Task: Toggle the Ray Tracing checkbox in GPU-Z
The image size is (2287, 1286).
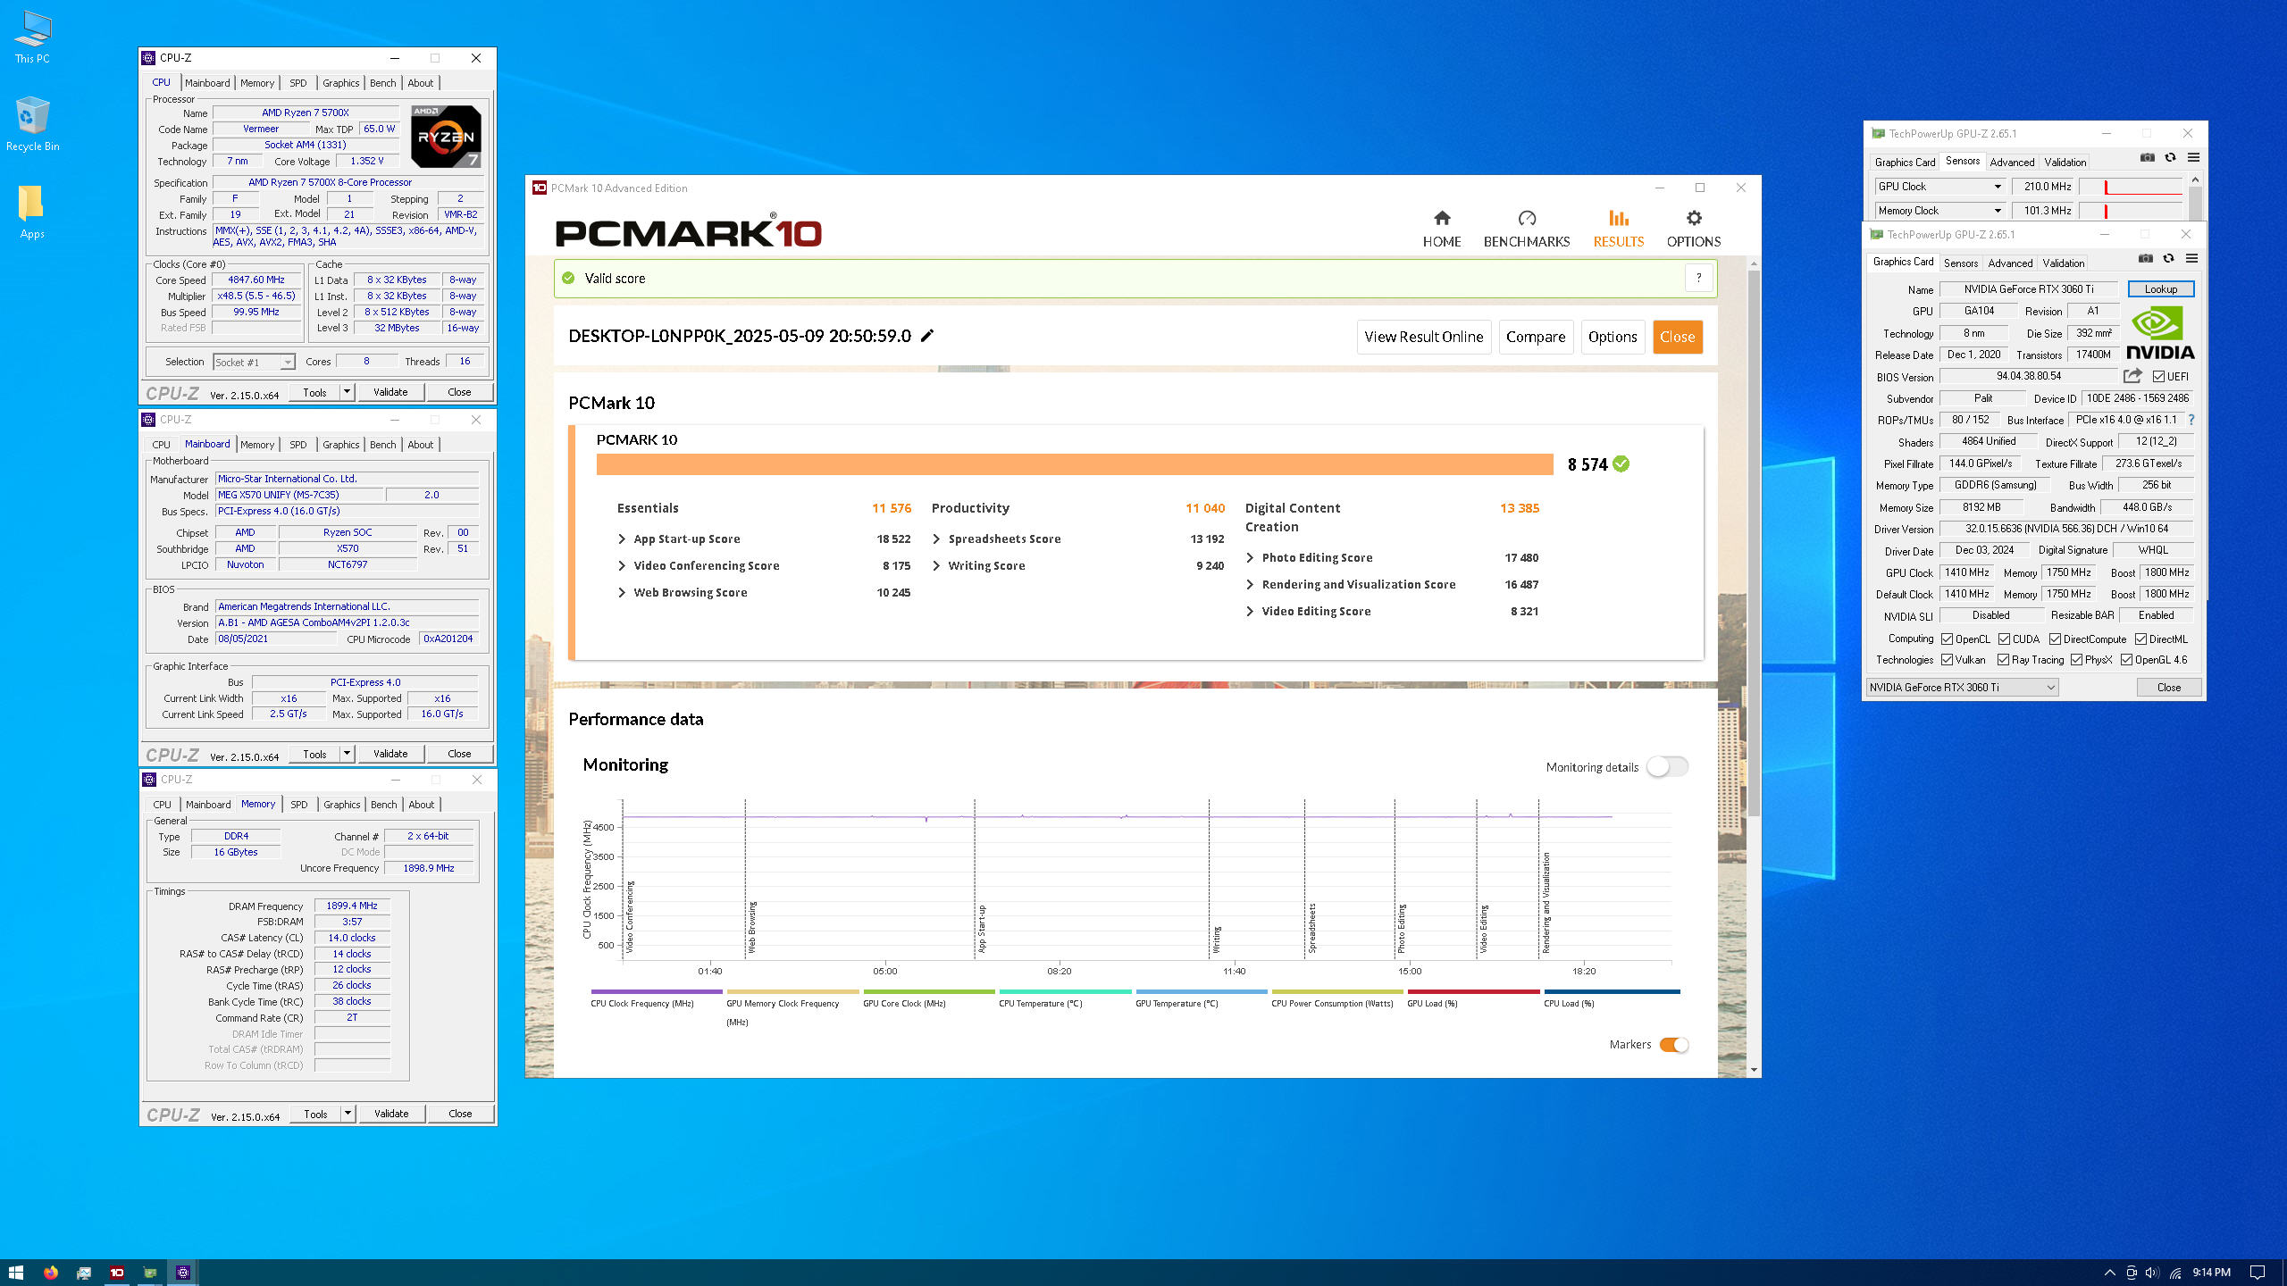Action: coord(2003,660)
